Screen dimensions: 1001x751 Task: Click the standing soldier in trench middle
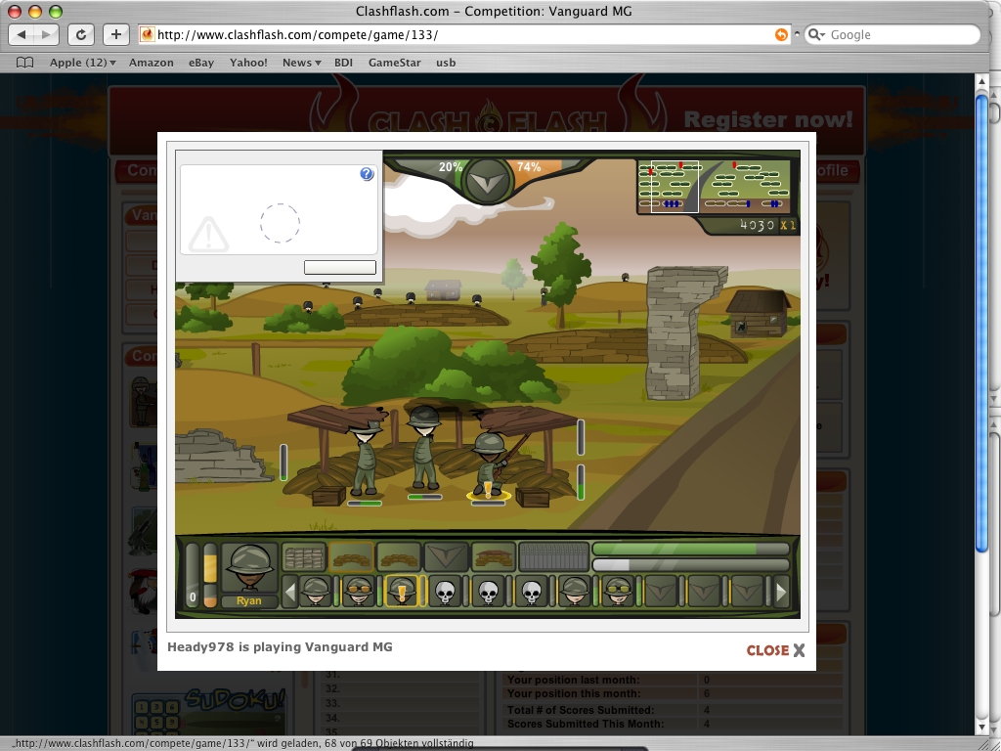pyautogui.click(x=424, y=448)
